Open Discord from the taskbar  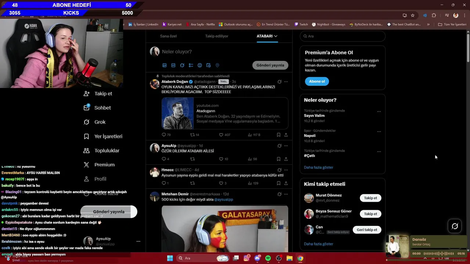257,258
